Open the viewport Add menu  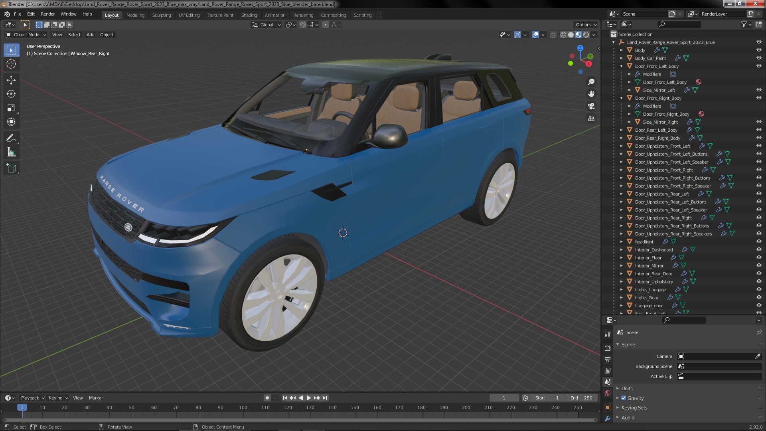click(91, 35)
